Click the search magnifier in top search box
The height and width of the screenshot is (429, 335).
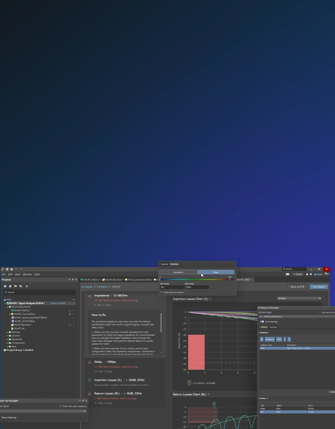[284, 269]
